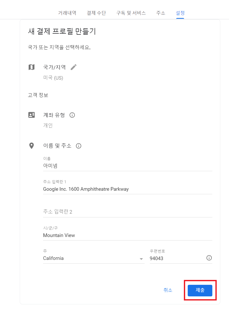
Task: Click the info icon next to 이름 및 주소
Action: tap(79, 146)
